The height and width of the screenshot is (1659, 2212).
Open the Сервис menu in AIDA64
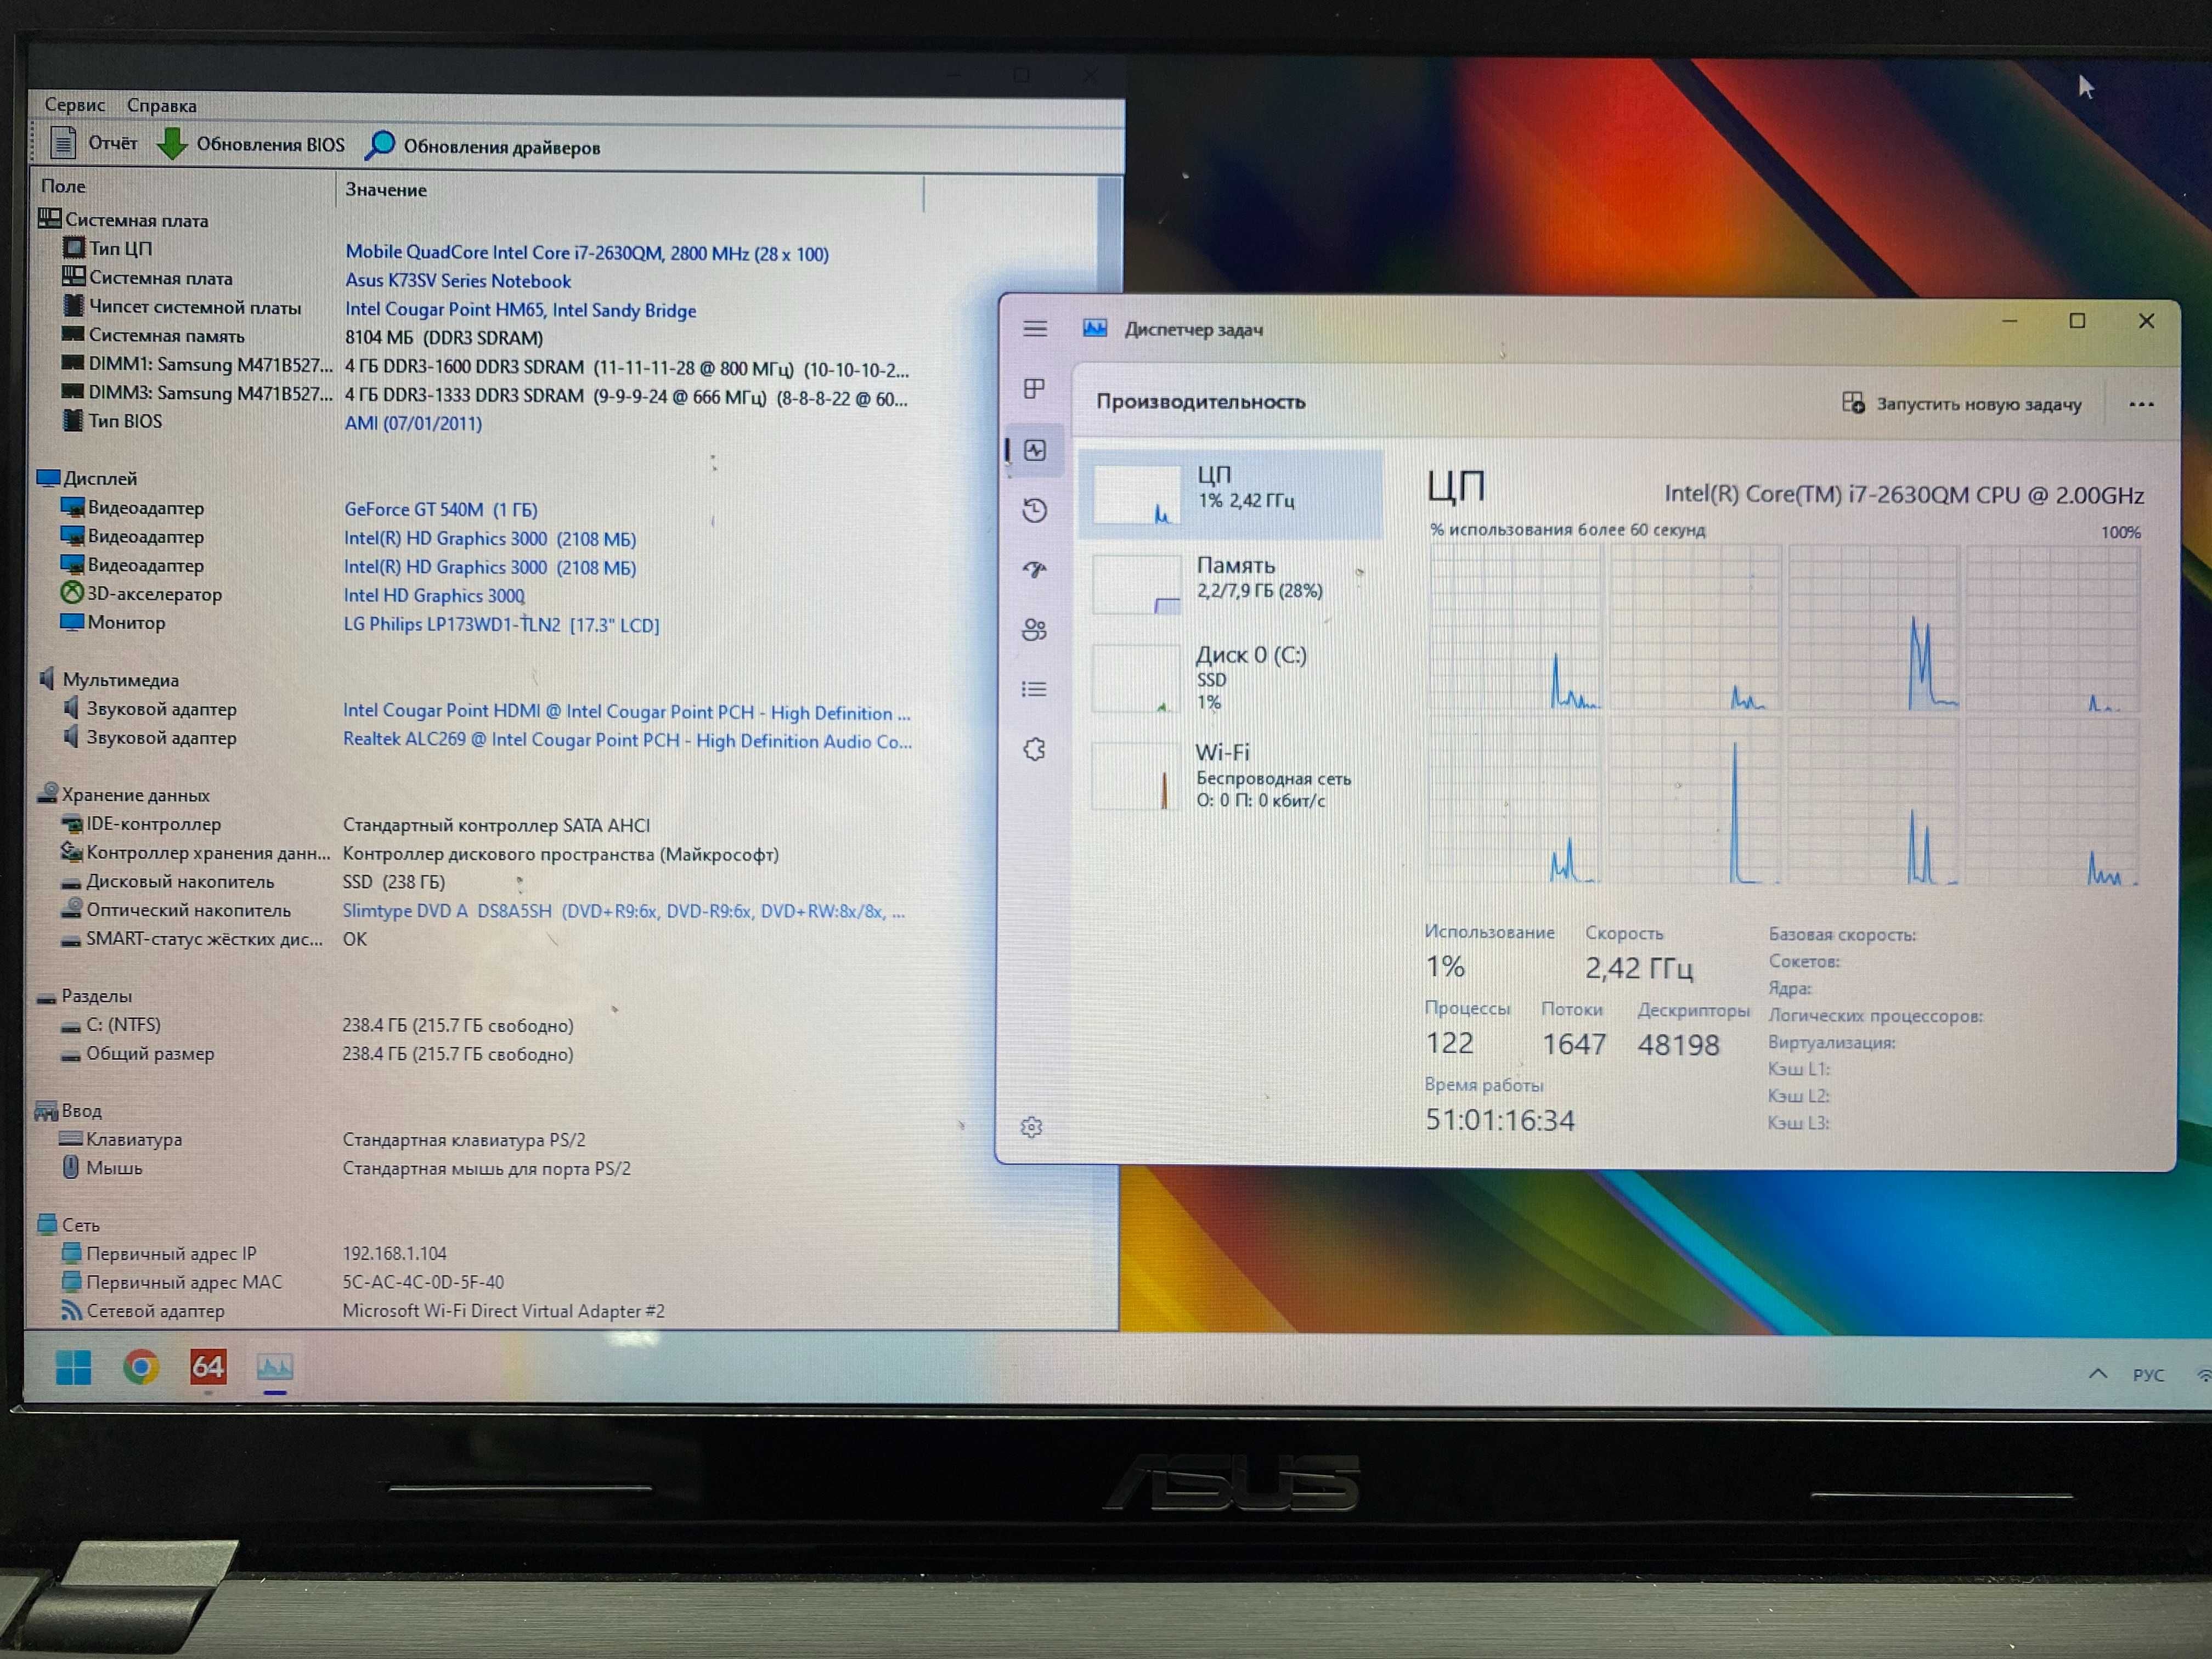[74, 104]
